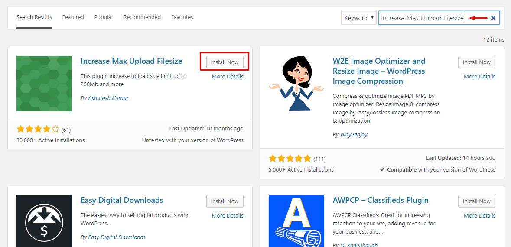Click 'The easiest way to sell digital products' description
This screenshot has height=247, width=511.
coord(134,220)
